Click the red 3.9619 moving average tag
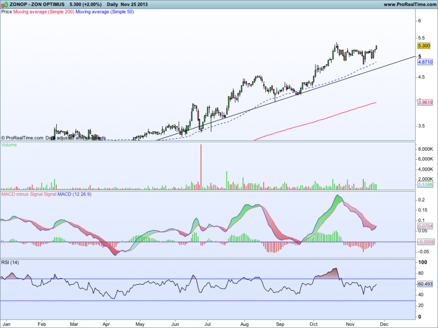Image resolution: width=438 pixels, height=328 pixels. (425, 102)
